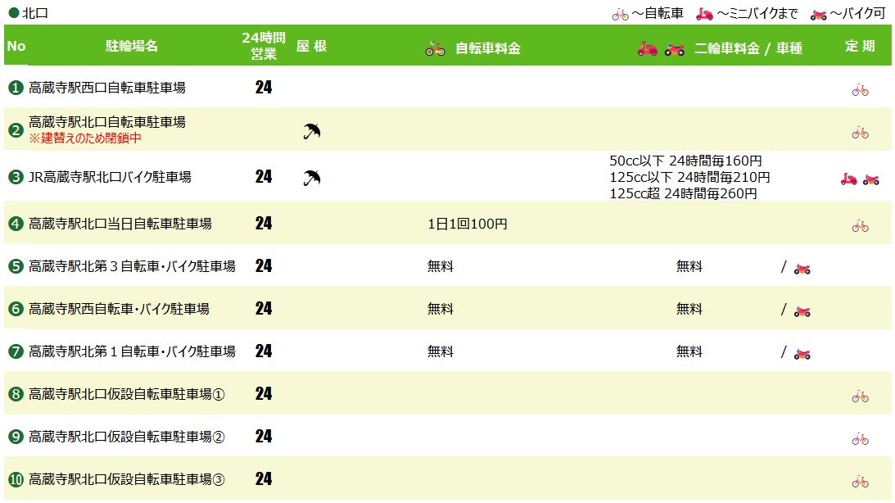The height and width of the screenshot is (503, 895).
Task: Click the red 建替えのため閉鎖中 notice
Action: click(x=85, y=138)
